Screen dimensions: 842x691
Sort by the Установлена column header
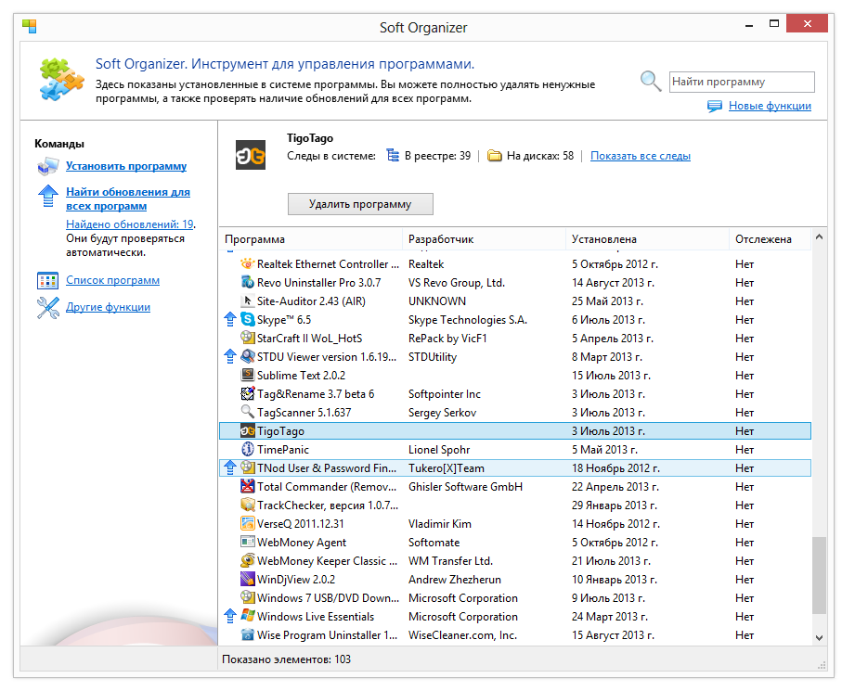pos(647,239)
